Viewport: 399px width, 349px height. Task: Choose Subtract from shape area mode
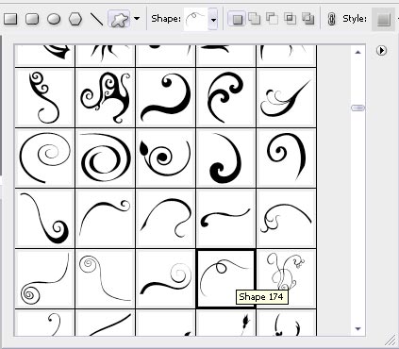272,19
